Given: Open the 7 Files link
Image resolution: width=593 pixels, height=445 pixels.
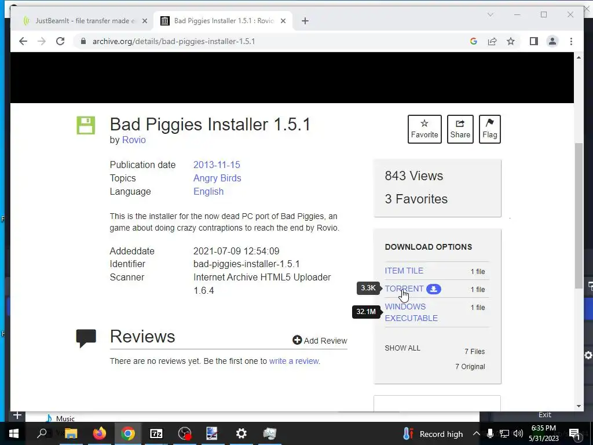Looking at the screenshot, I should [x=475, y=352].
